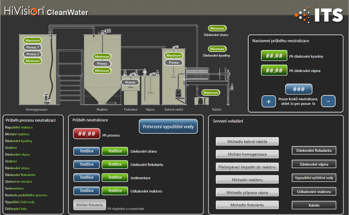This screenshot has width=349, height=215.
Task: Toggle Míchání homogenizace service button
Action: point(247,154)
